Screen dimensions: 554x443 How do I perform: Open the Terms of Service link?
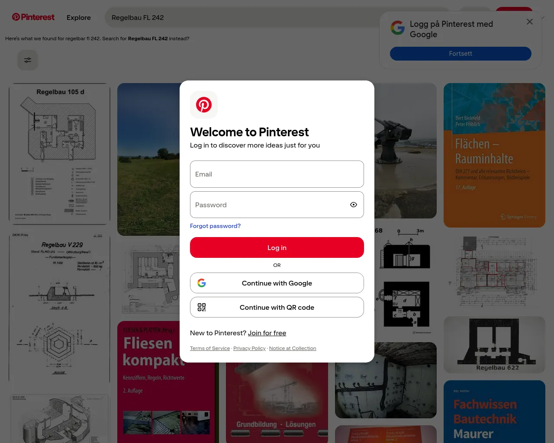(x=210, y=348)
